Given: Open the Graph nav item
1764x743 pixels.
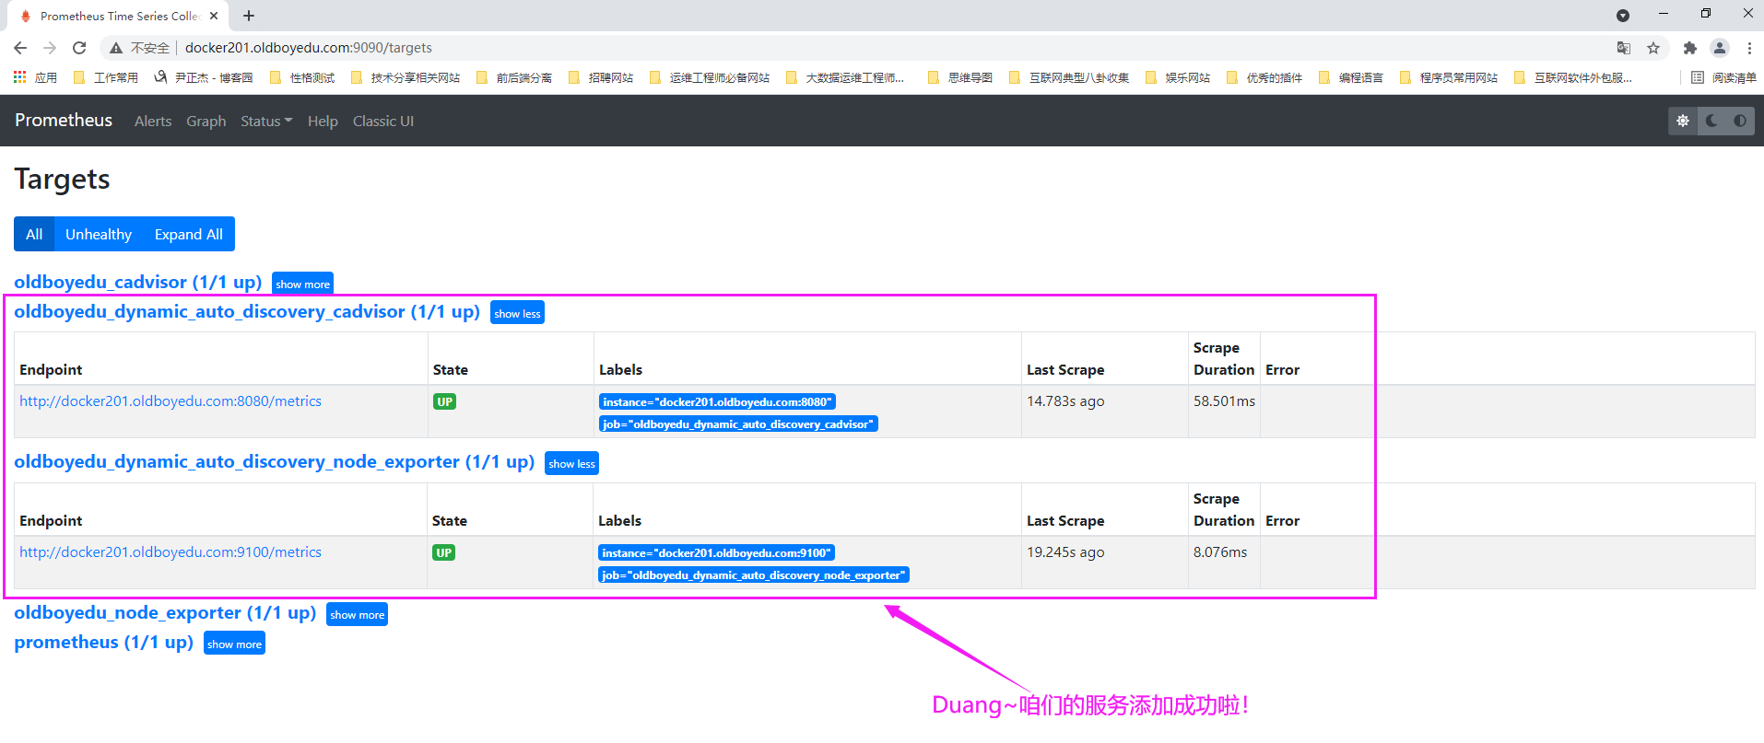Looking at the screenshot, I should click(206, 121).
